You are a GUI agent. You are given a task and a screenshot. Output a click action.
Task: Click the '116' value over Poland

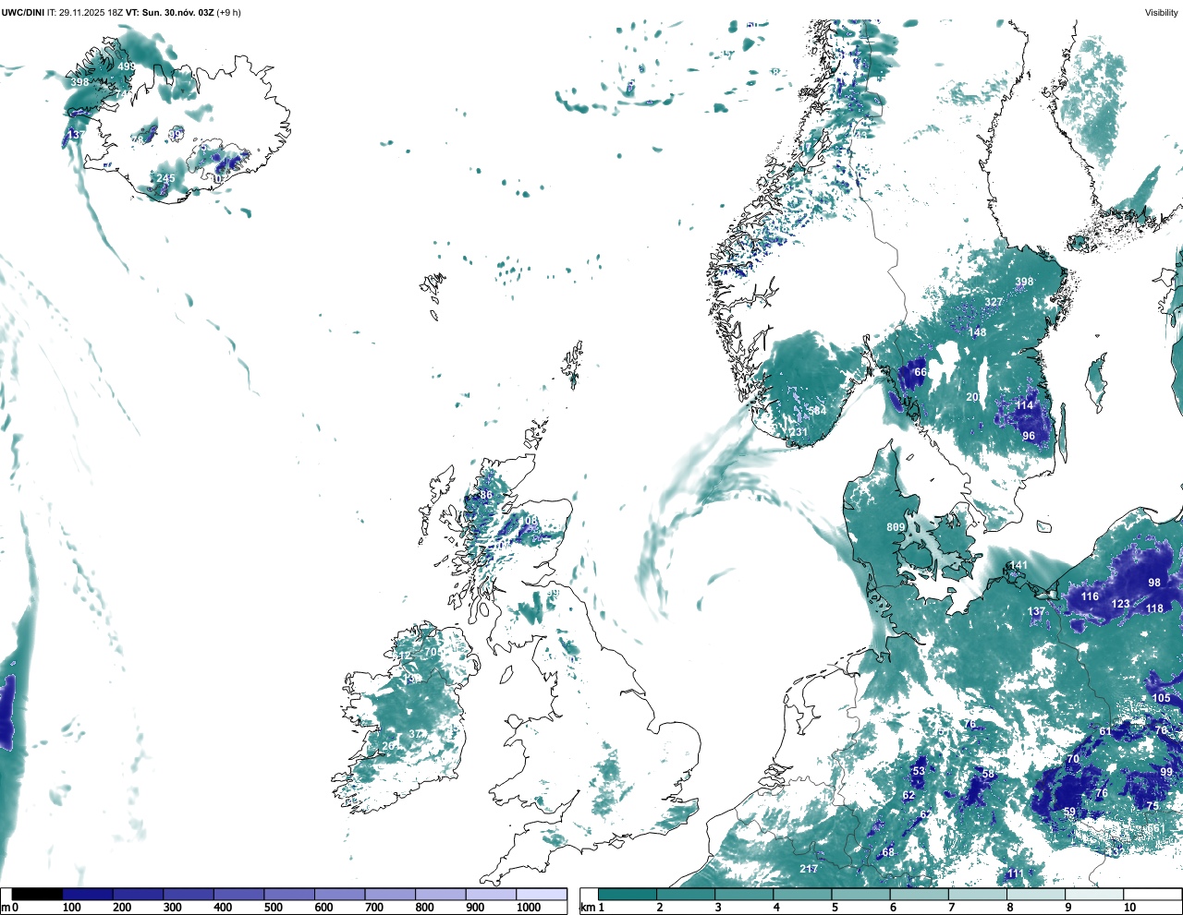[x=1091, y=597]
